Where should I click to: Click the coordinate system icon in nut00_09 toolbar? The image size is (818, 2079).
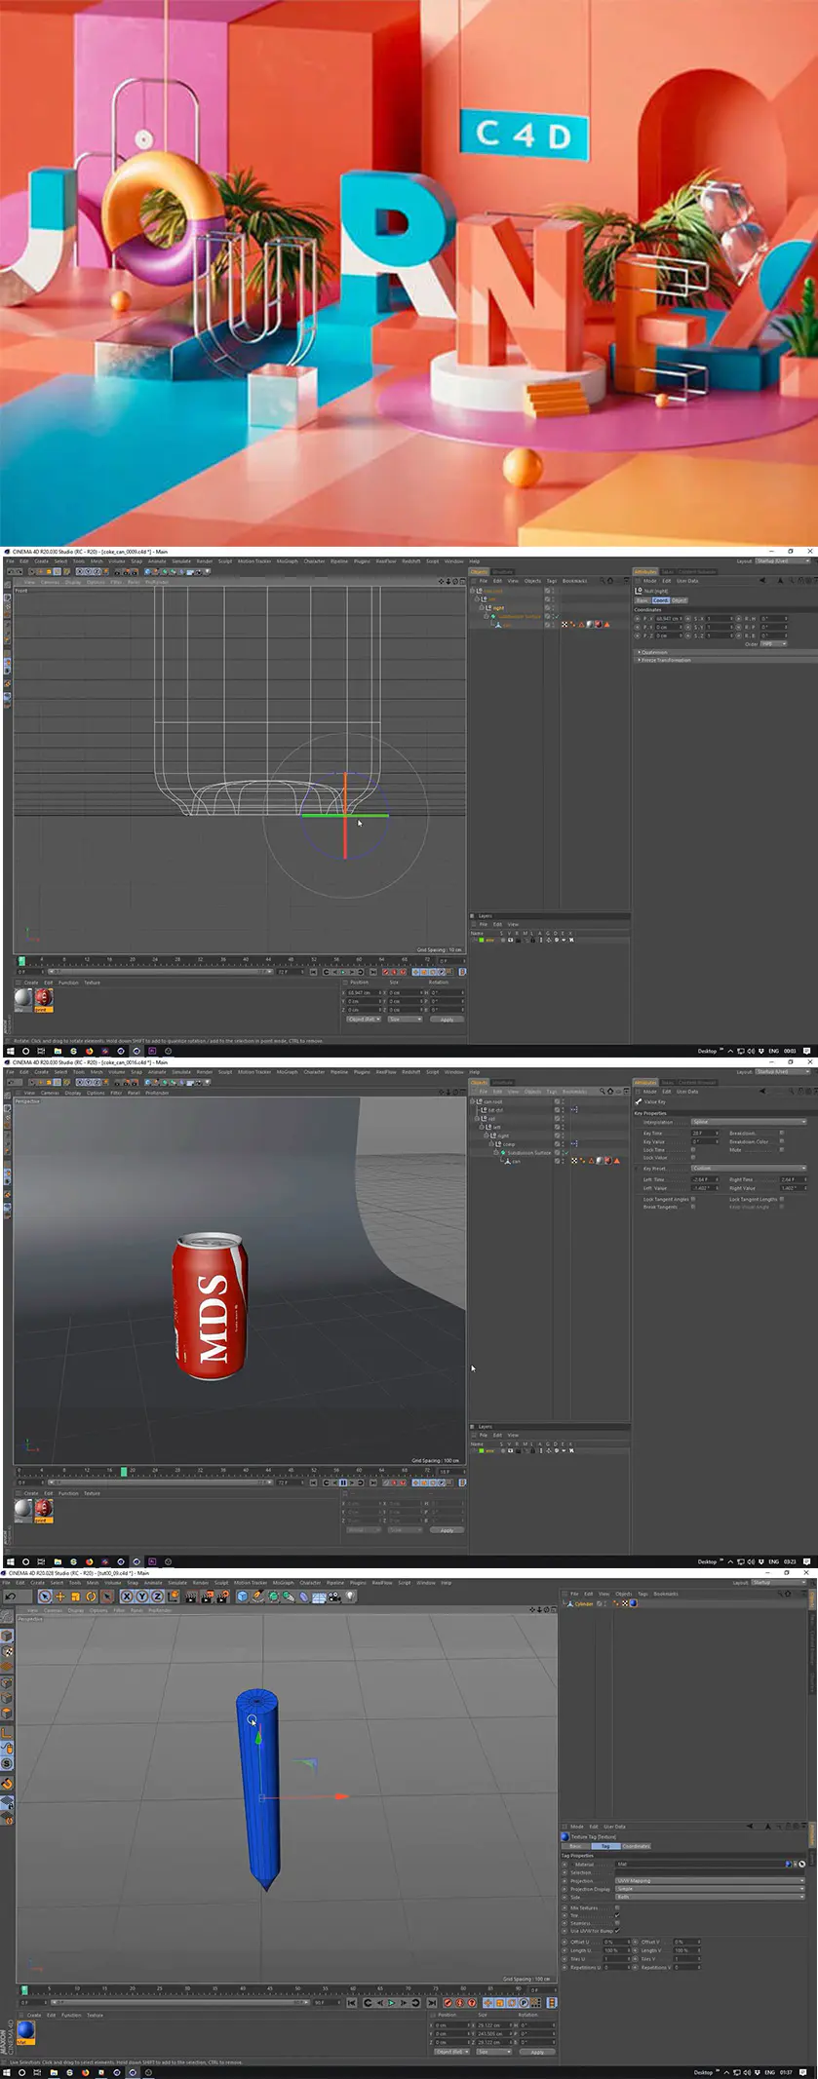pos(173,1597)
